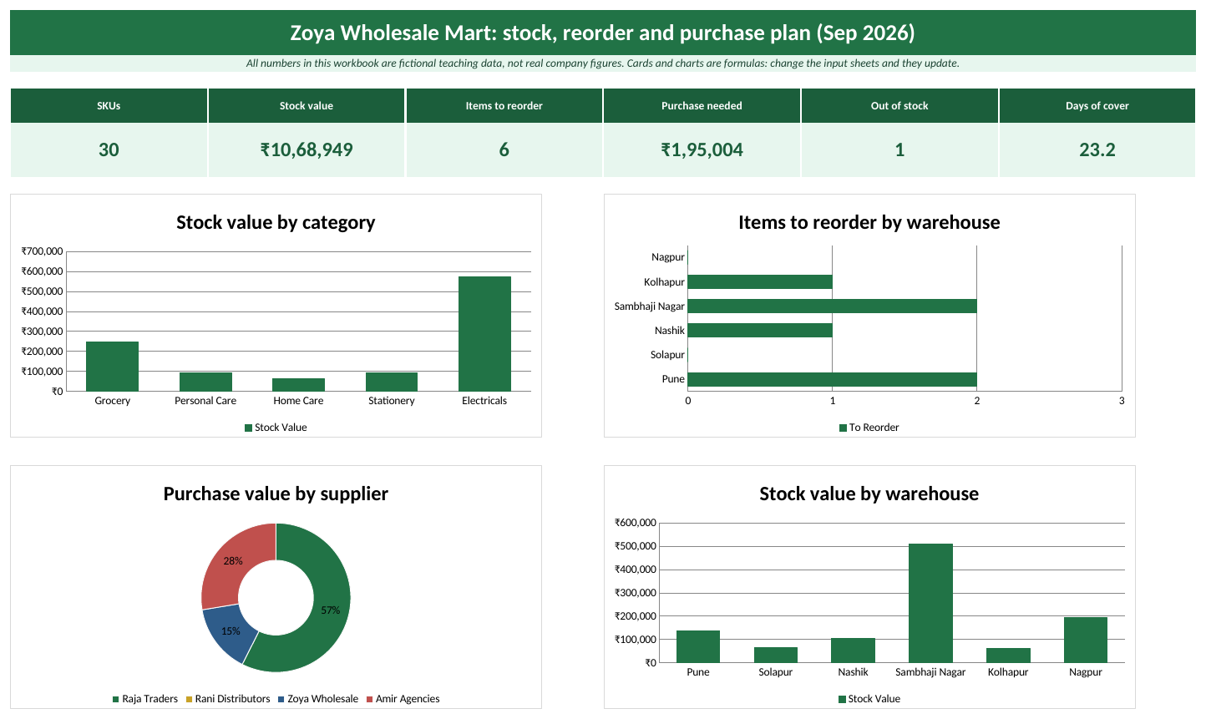Click Stock Value legend in warehouse chart
This screenshot has height=719, width=1206.
tap(869, 699)
